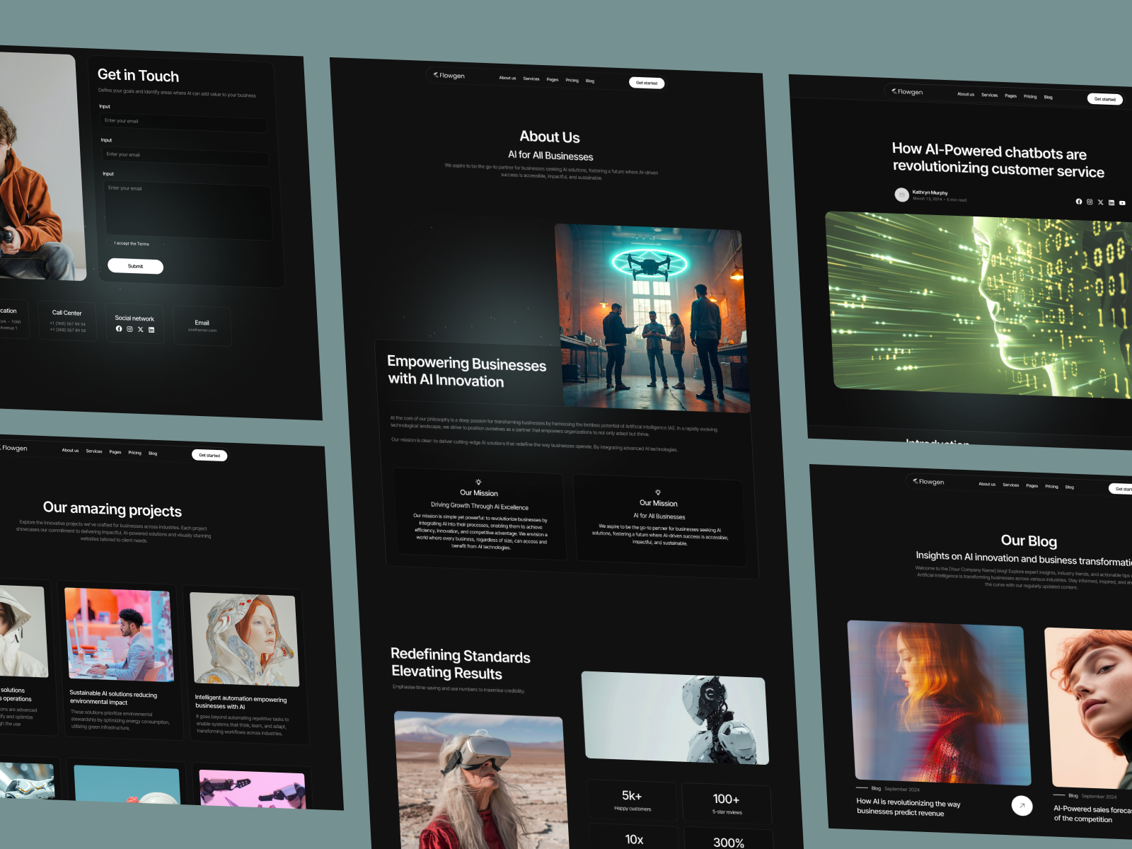Open Services in About Us page navbar
The image size is (1132, 849).
531,79
